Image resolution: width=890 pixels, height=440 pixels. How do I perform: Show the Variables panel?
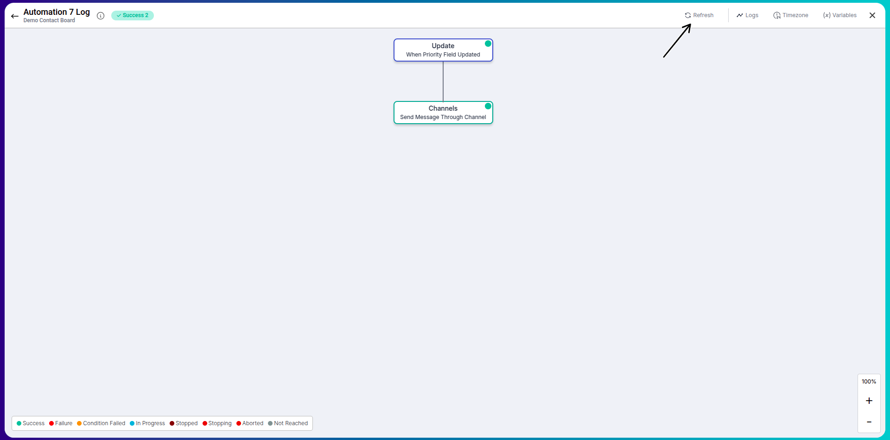click(x=839, y=15)
